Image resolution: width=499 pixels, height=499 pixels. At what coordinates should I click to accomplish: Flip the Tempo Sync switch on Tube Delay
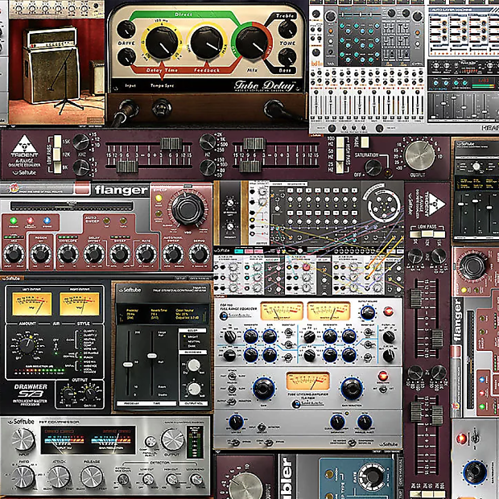(162, 108)
